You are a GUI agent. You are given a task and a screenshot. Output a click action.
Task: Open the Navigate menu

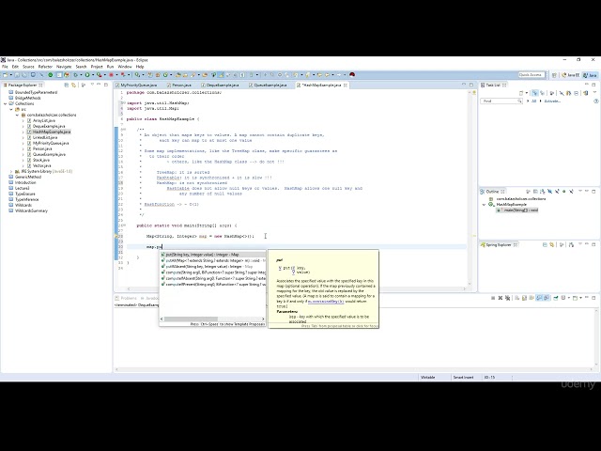[64, 67]
